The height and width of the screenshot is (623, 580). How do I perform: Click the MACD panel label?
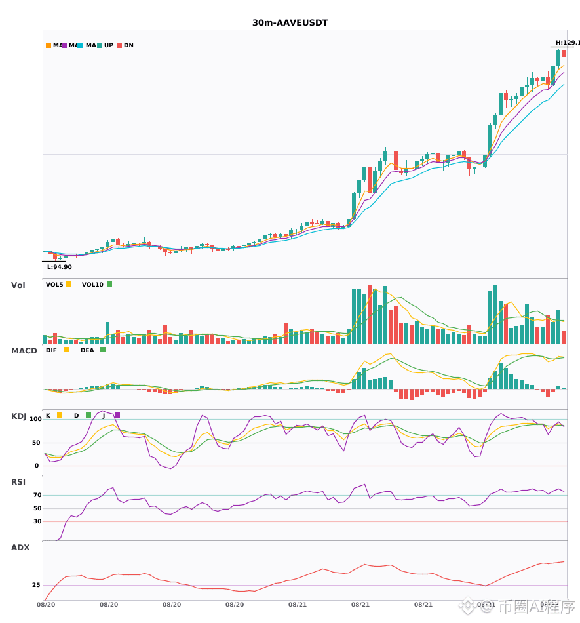pyautogui.click(x=24, y=351)
